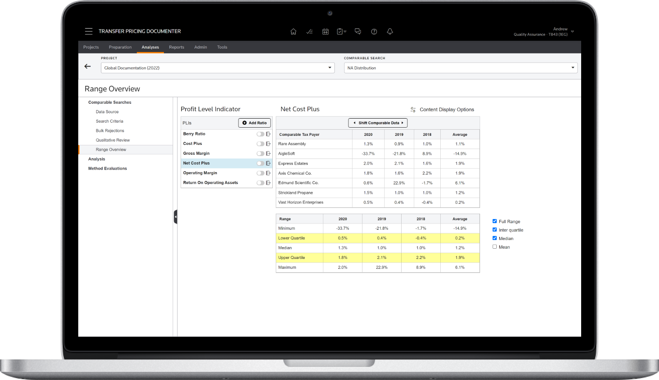Enable the Mean checkbox

click(495, 247)
